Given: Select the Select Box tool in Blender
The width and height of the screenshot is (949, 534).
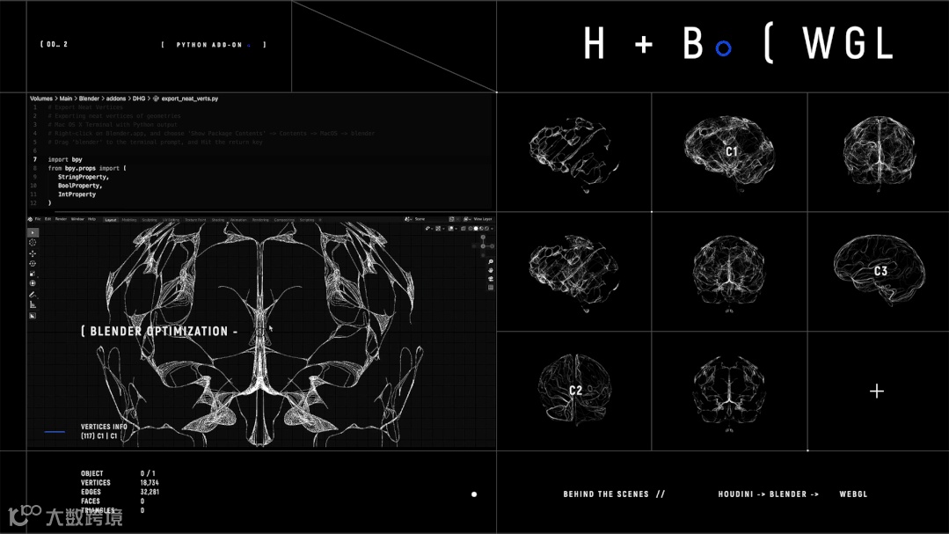Looking at the screenshot, I should click(x=33, y=232).
